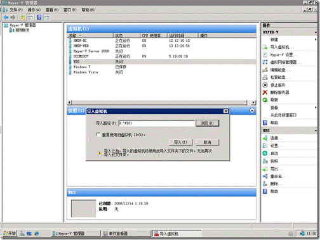Image resolution: width=320 pixels, height=240 pixels.
Task: Sort by the 名称 column header
Action: click(x=91, y=35)
